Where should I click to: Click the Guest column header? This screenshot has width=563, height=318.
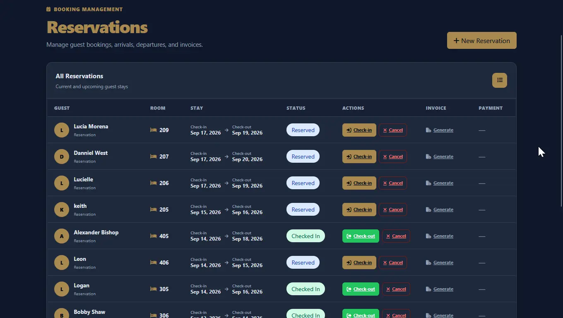point(62,108)
